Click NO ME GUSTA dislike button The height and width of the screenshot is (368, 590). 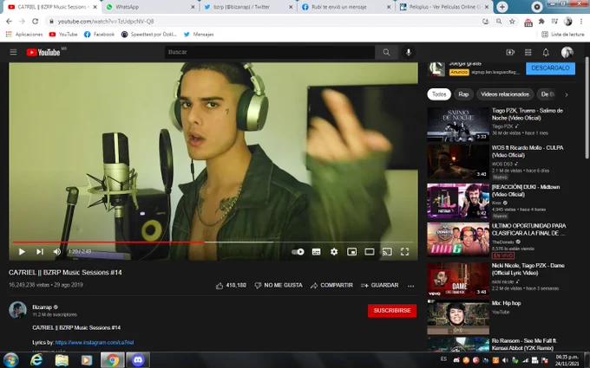(279, 286)
